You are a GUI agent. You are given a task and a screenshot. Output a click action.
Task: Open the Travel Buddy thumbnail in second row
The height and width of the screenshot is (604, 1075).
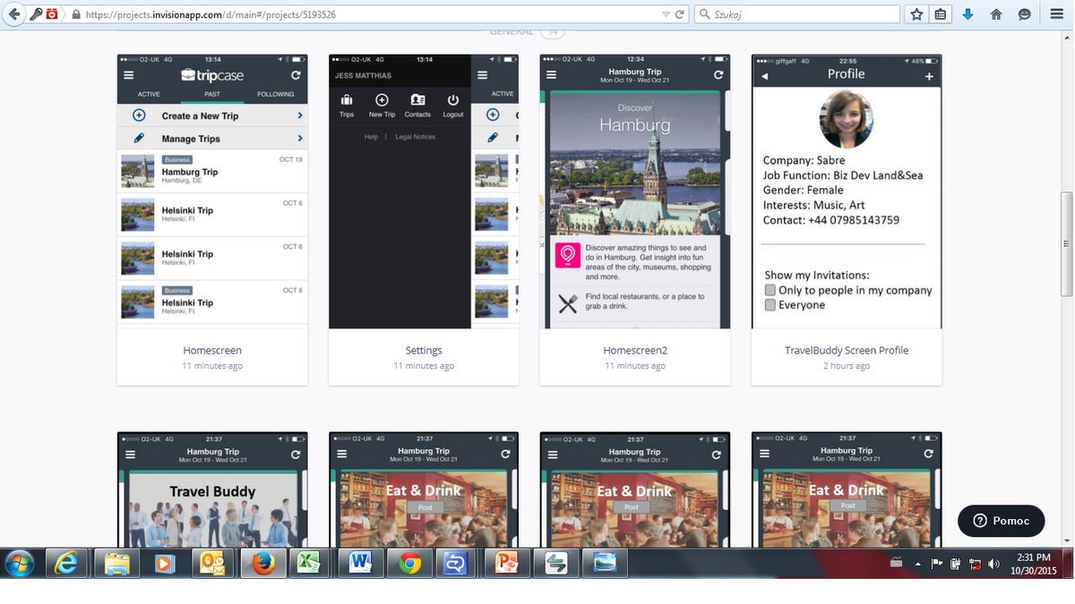pyautogui.click(x=212, y=489)
